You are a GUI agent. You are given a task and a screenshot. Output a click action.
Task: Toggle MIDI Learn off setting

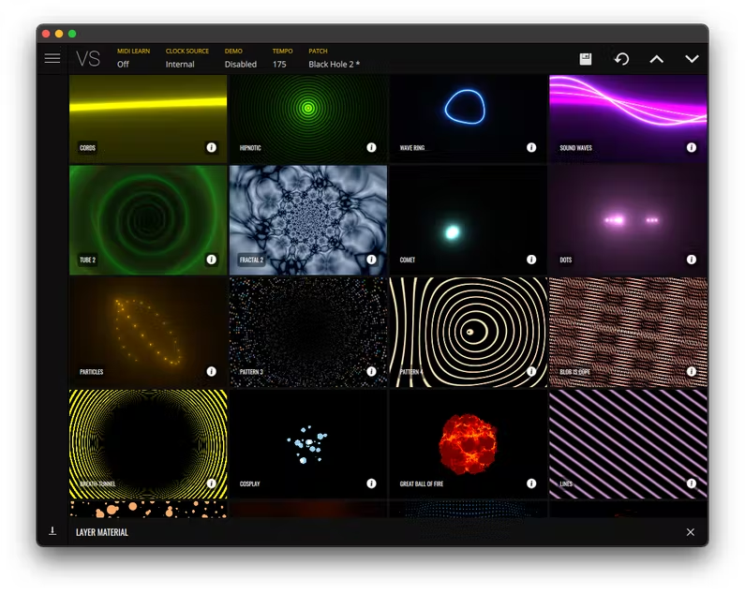tap(124, 65)
